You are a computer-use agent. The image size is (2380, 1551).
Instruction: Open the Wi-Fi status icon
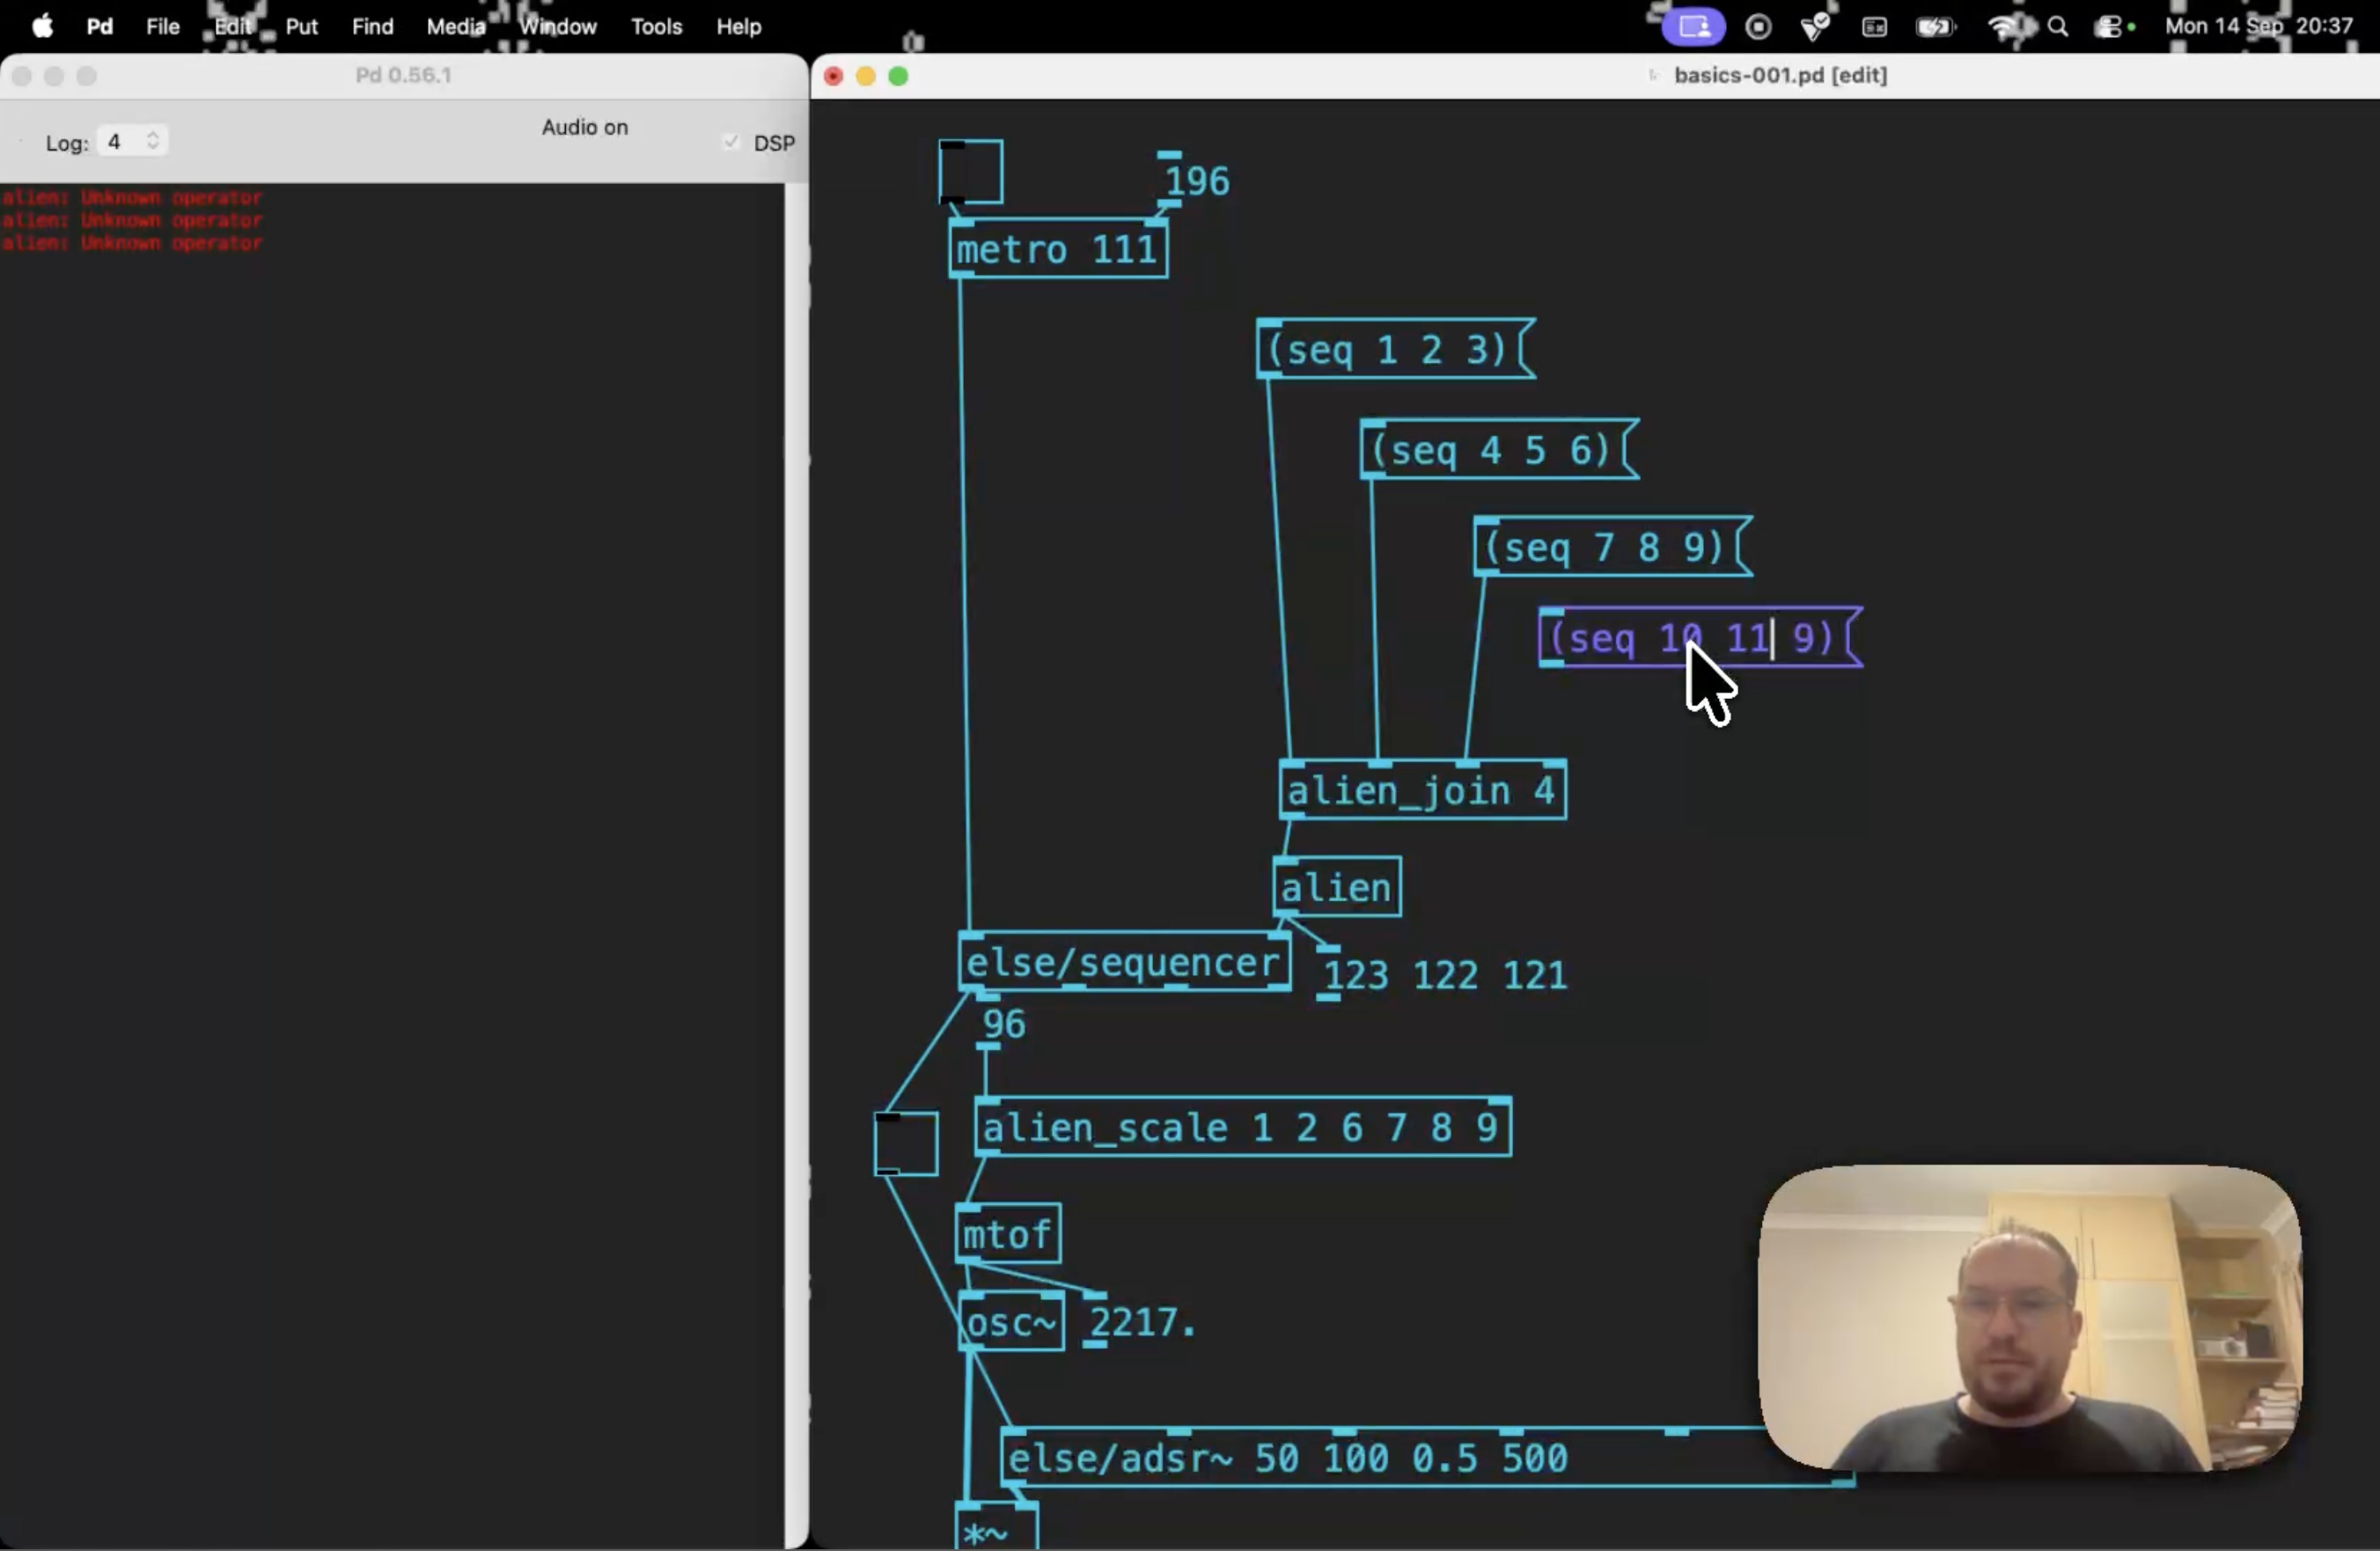coord(2004,27)
